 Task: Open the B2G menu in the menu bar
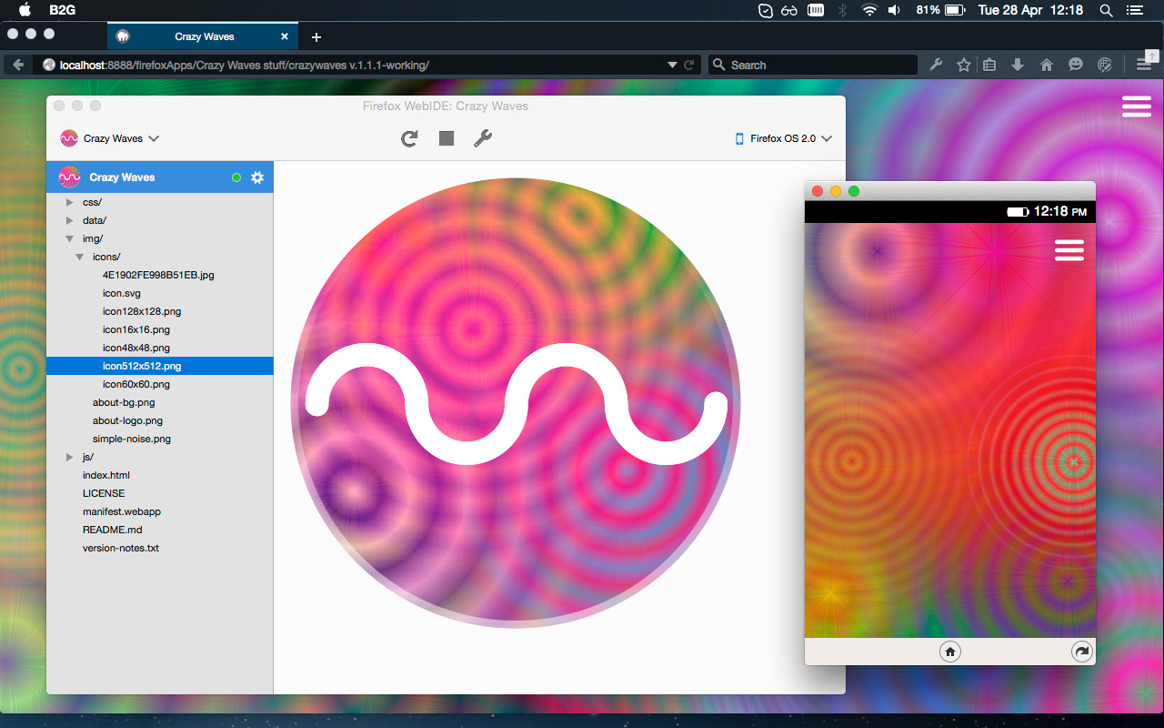point(62,10)
